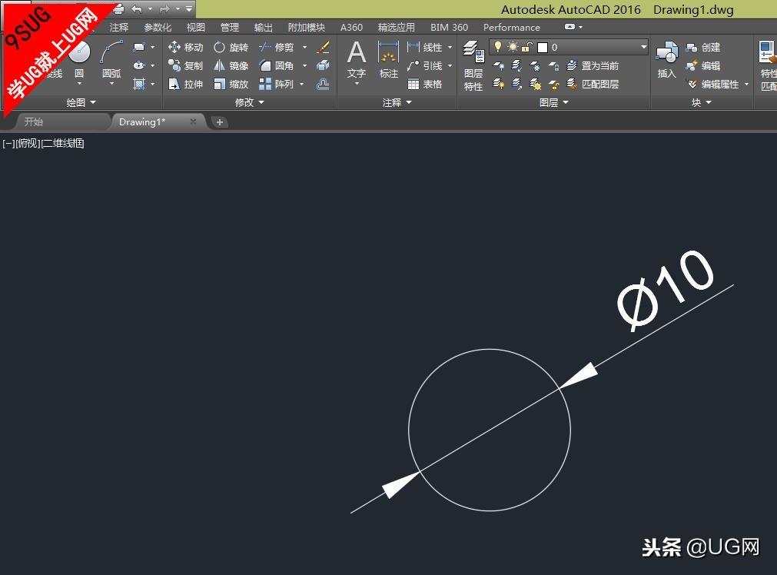This screenshot has height=575, width=777.
Task: Select the 修剪 (Trim) tool
Action: [277, 47]
